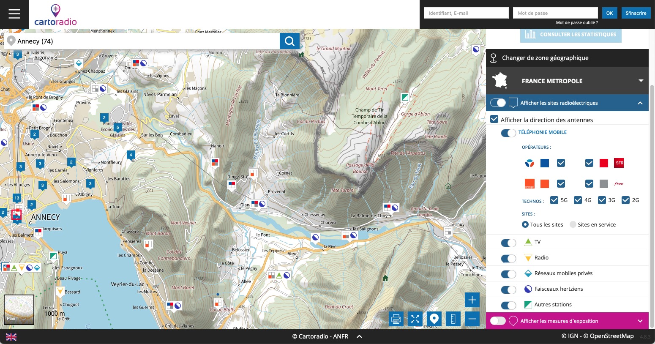Uncheck the 2G technology checkbox

(625, 200)
